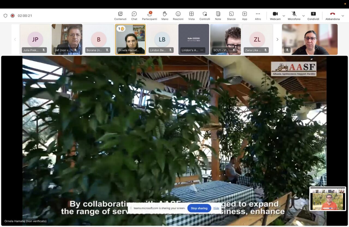Expand the Abbandona options arrow

pyautogui.click(x=343, y=16)
